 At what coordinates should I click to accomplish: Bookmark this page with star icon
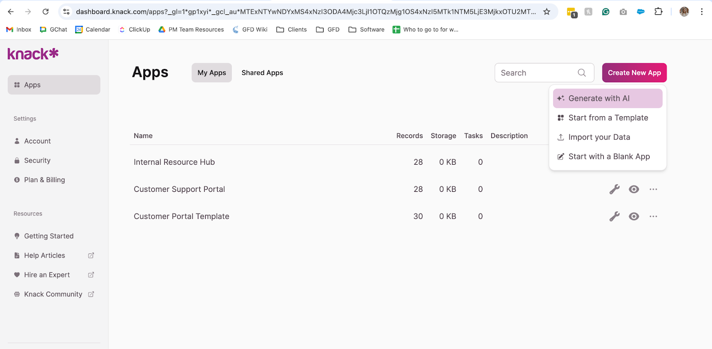546,12
